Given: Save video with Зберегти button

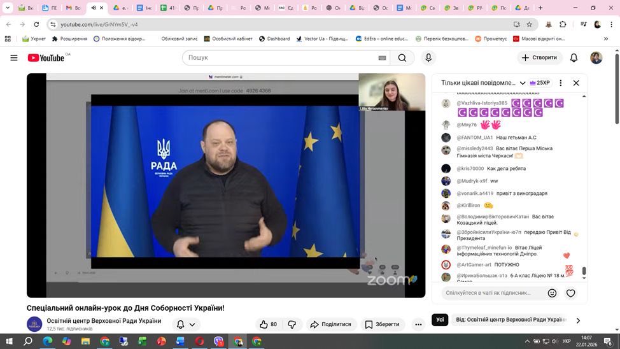Looking at the screenshot, I should pos(383,324).
